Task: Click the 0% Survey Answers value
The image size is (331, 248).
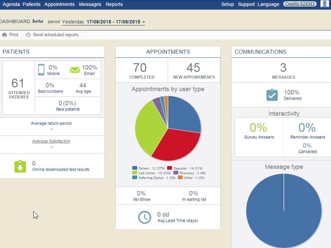Action: (x=258, y=128)
